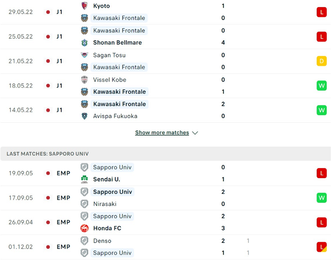Click the Sagan Tosu club logo
This screenshot has height=260, width=331.
coord(84,55)
